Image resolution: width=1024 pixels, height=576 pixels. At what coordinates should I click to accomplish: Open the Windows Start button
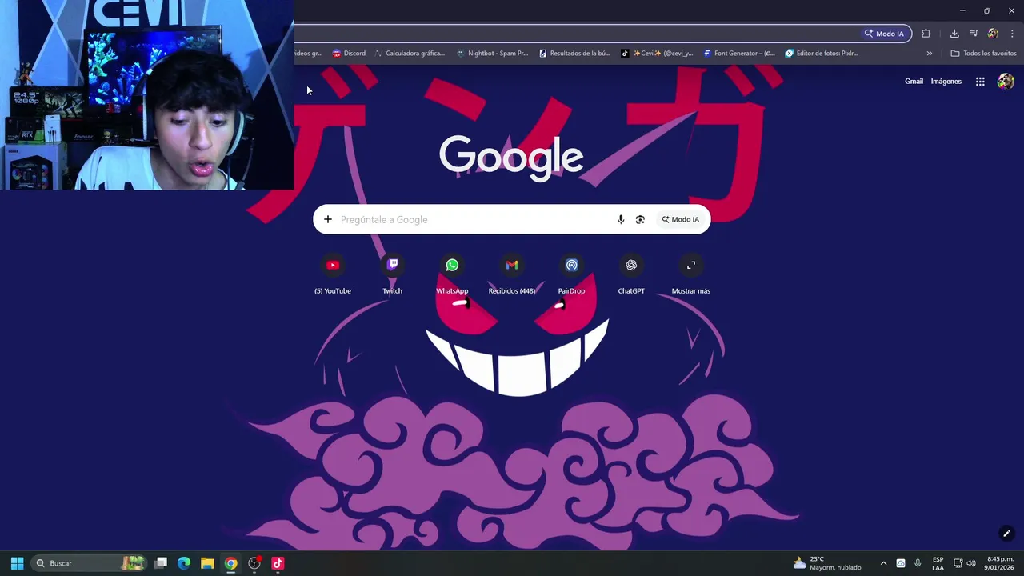pyautogui.click(x=17, y=563)
